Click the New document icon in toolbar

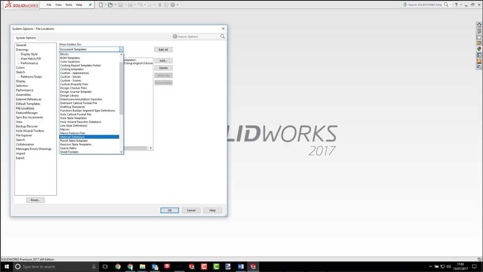tap(101, 5)
